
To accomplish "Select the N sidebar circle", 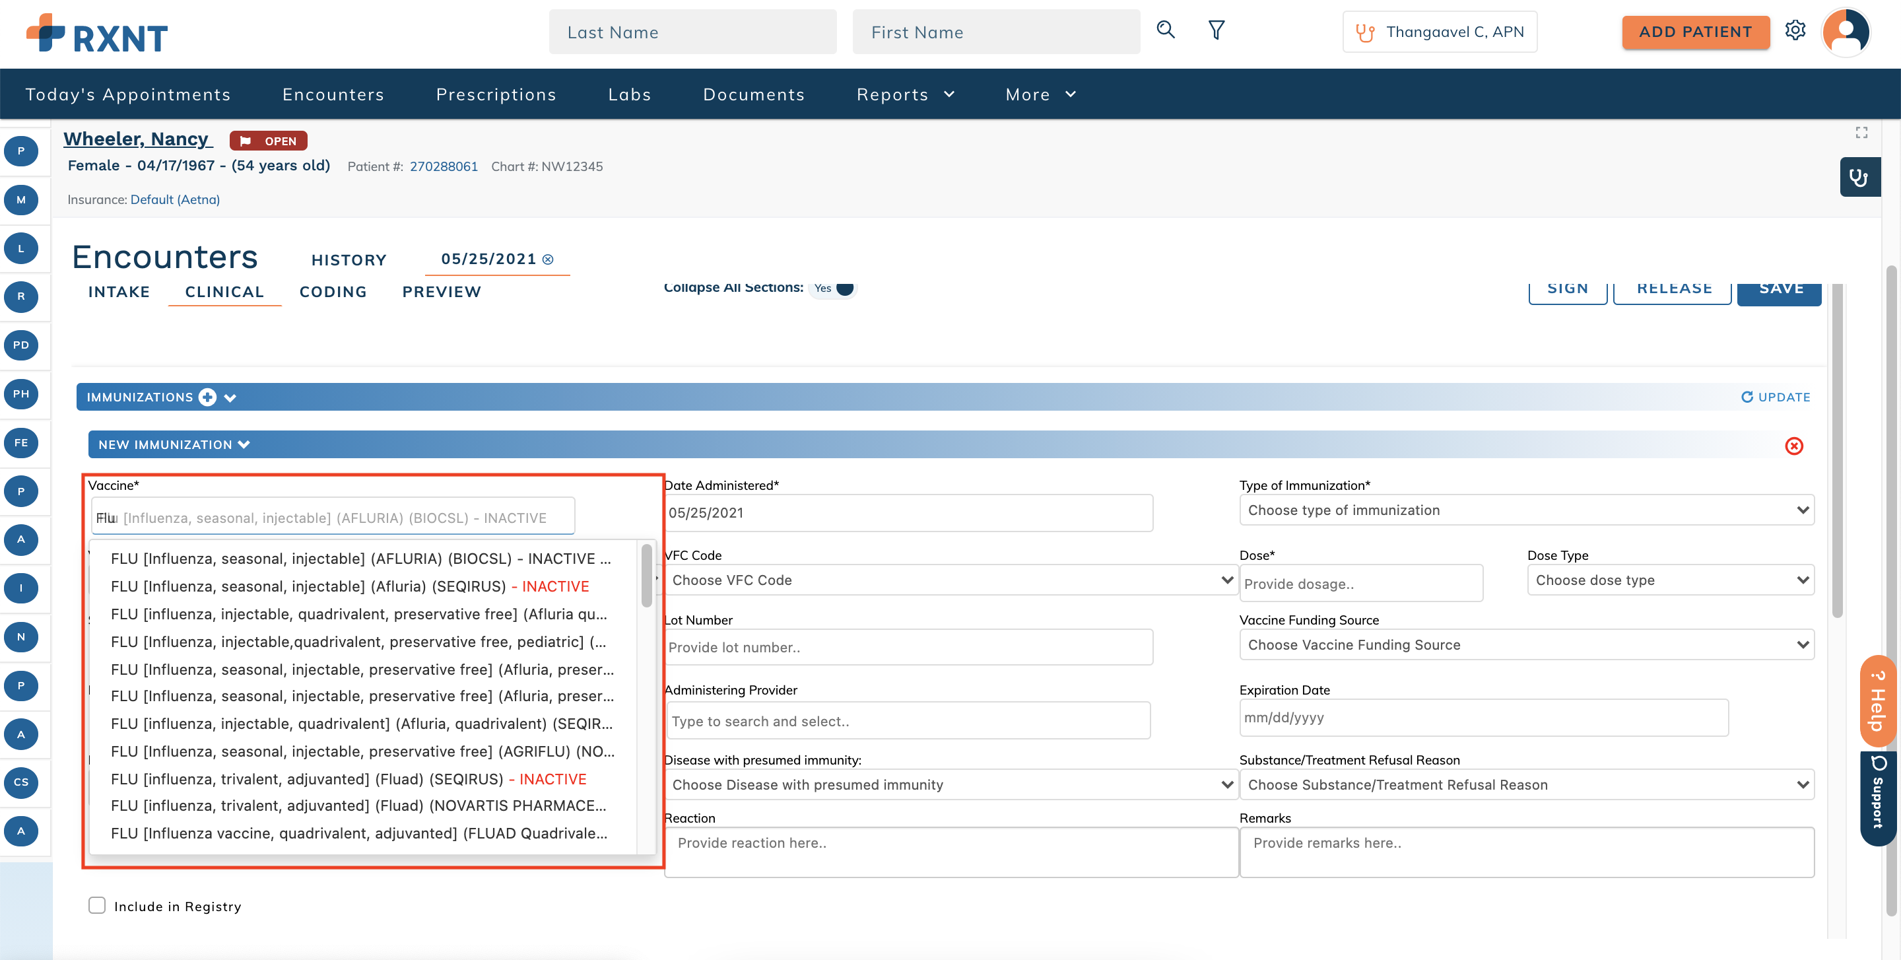I will pos(21,636).
